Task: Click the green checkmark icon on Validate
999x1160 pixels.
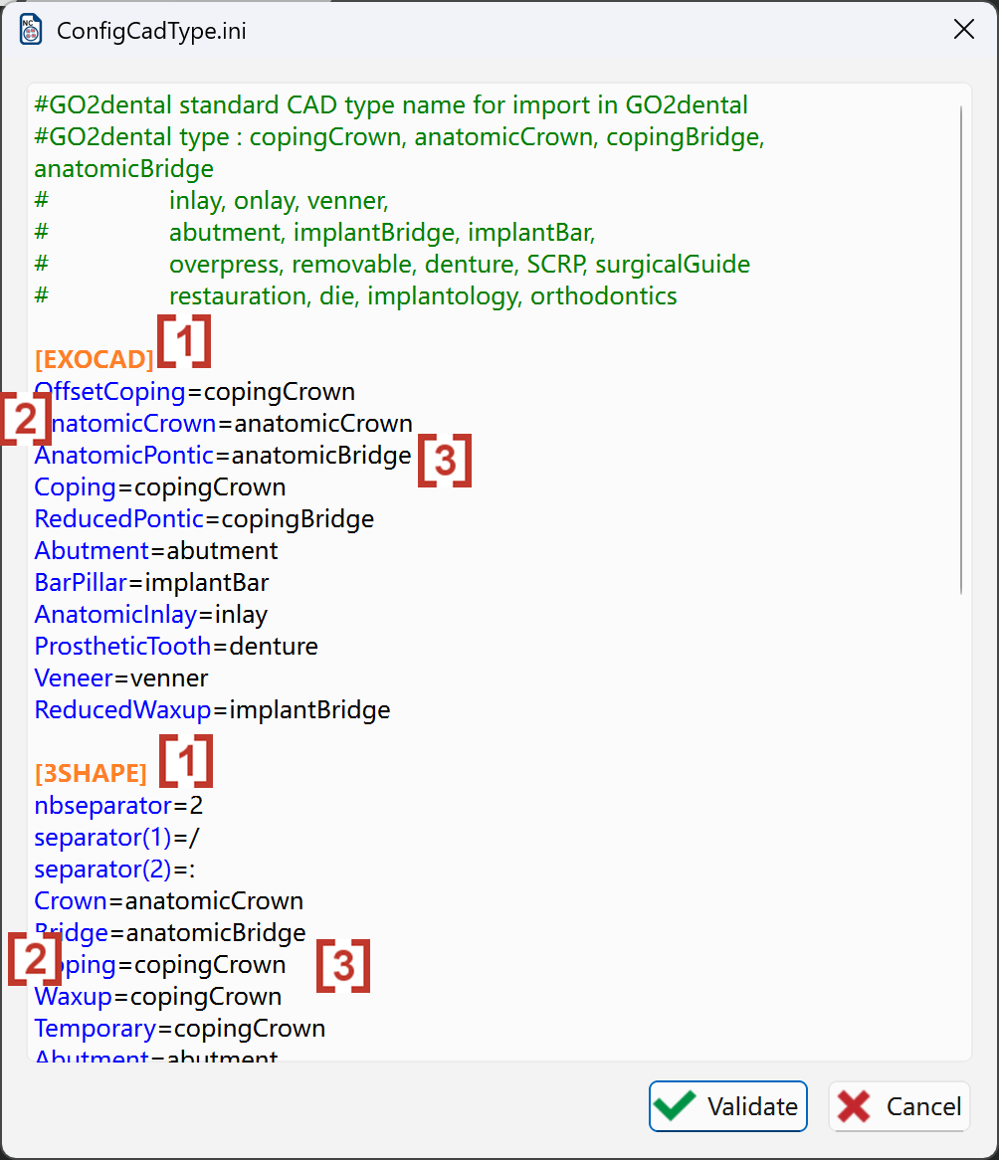Action: (675, 1106)
